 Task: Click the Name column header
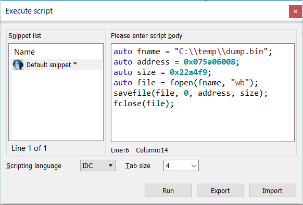(x=24, y=52)
